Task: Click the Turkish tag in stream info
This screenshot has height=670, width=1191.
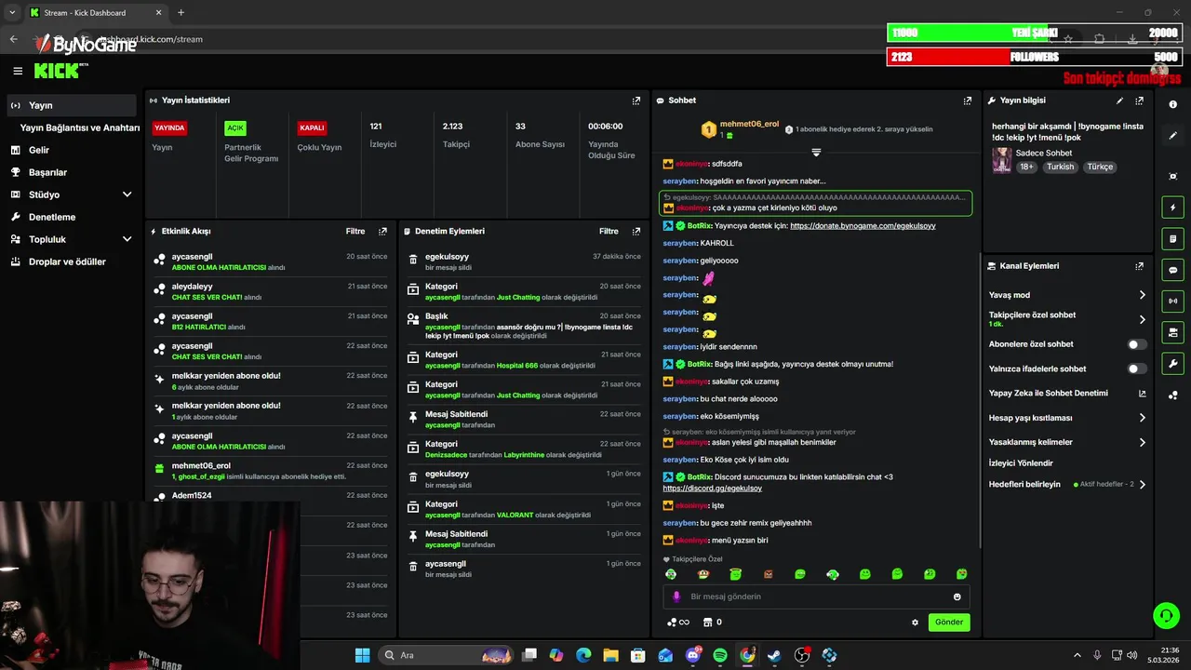Action: pos(1060,167)
